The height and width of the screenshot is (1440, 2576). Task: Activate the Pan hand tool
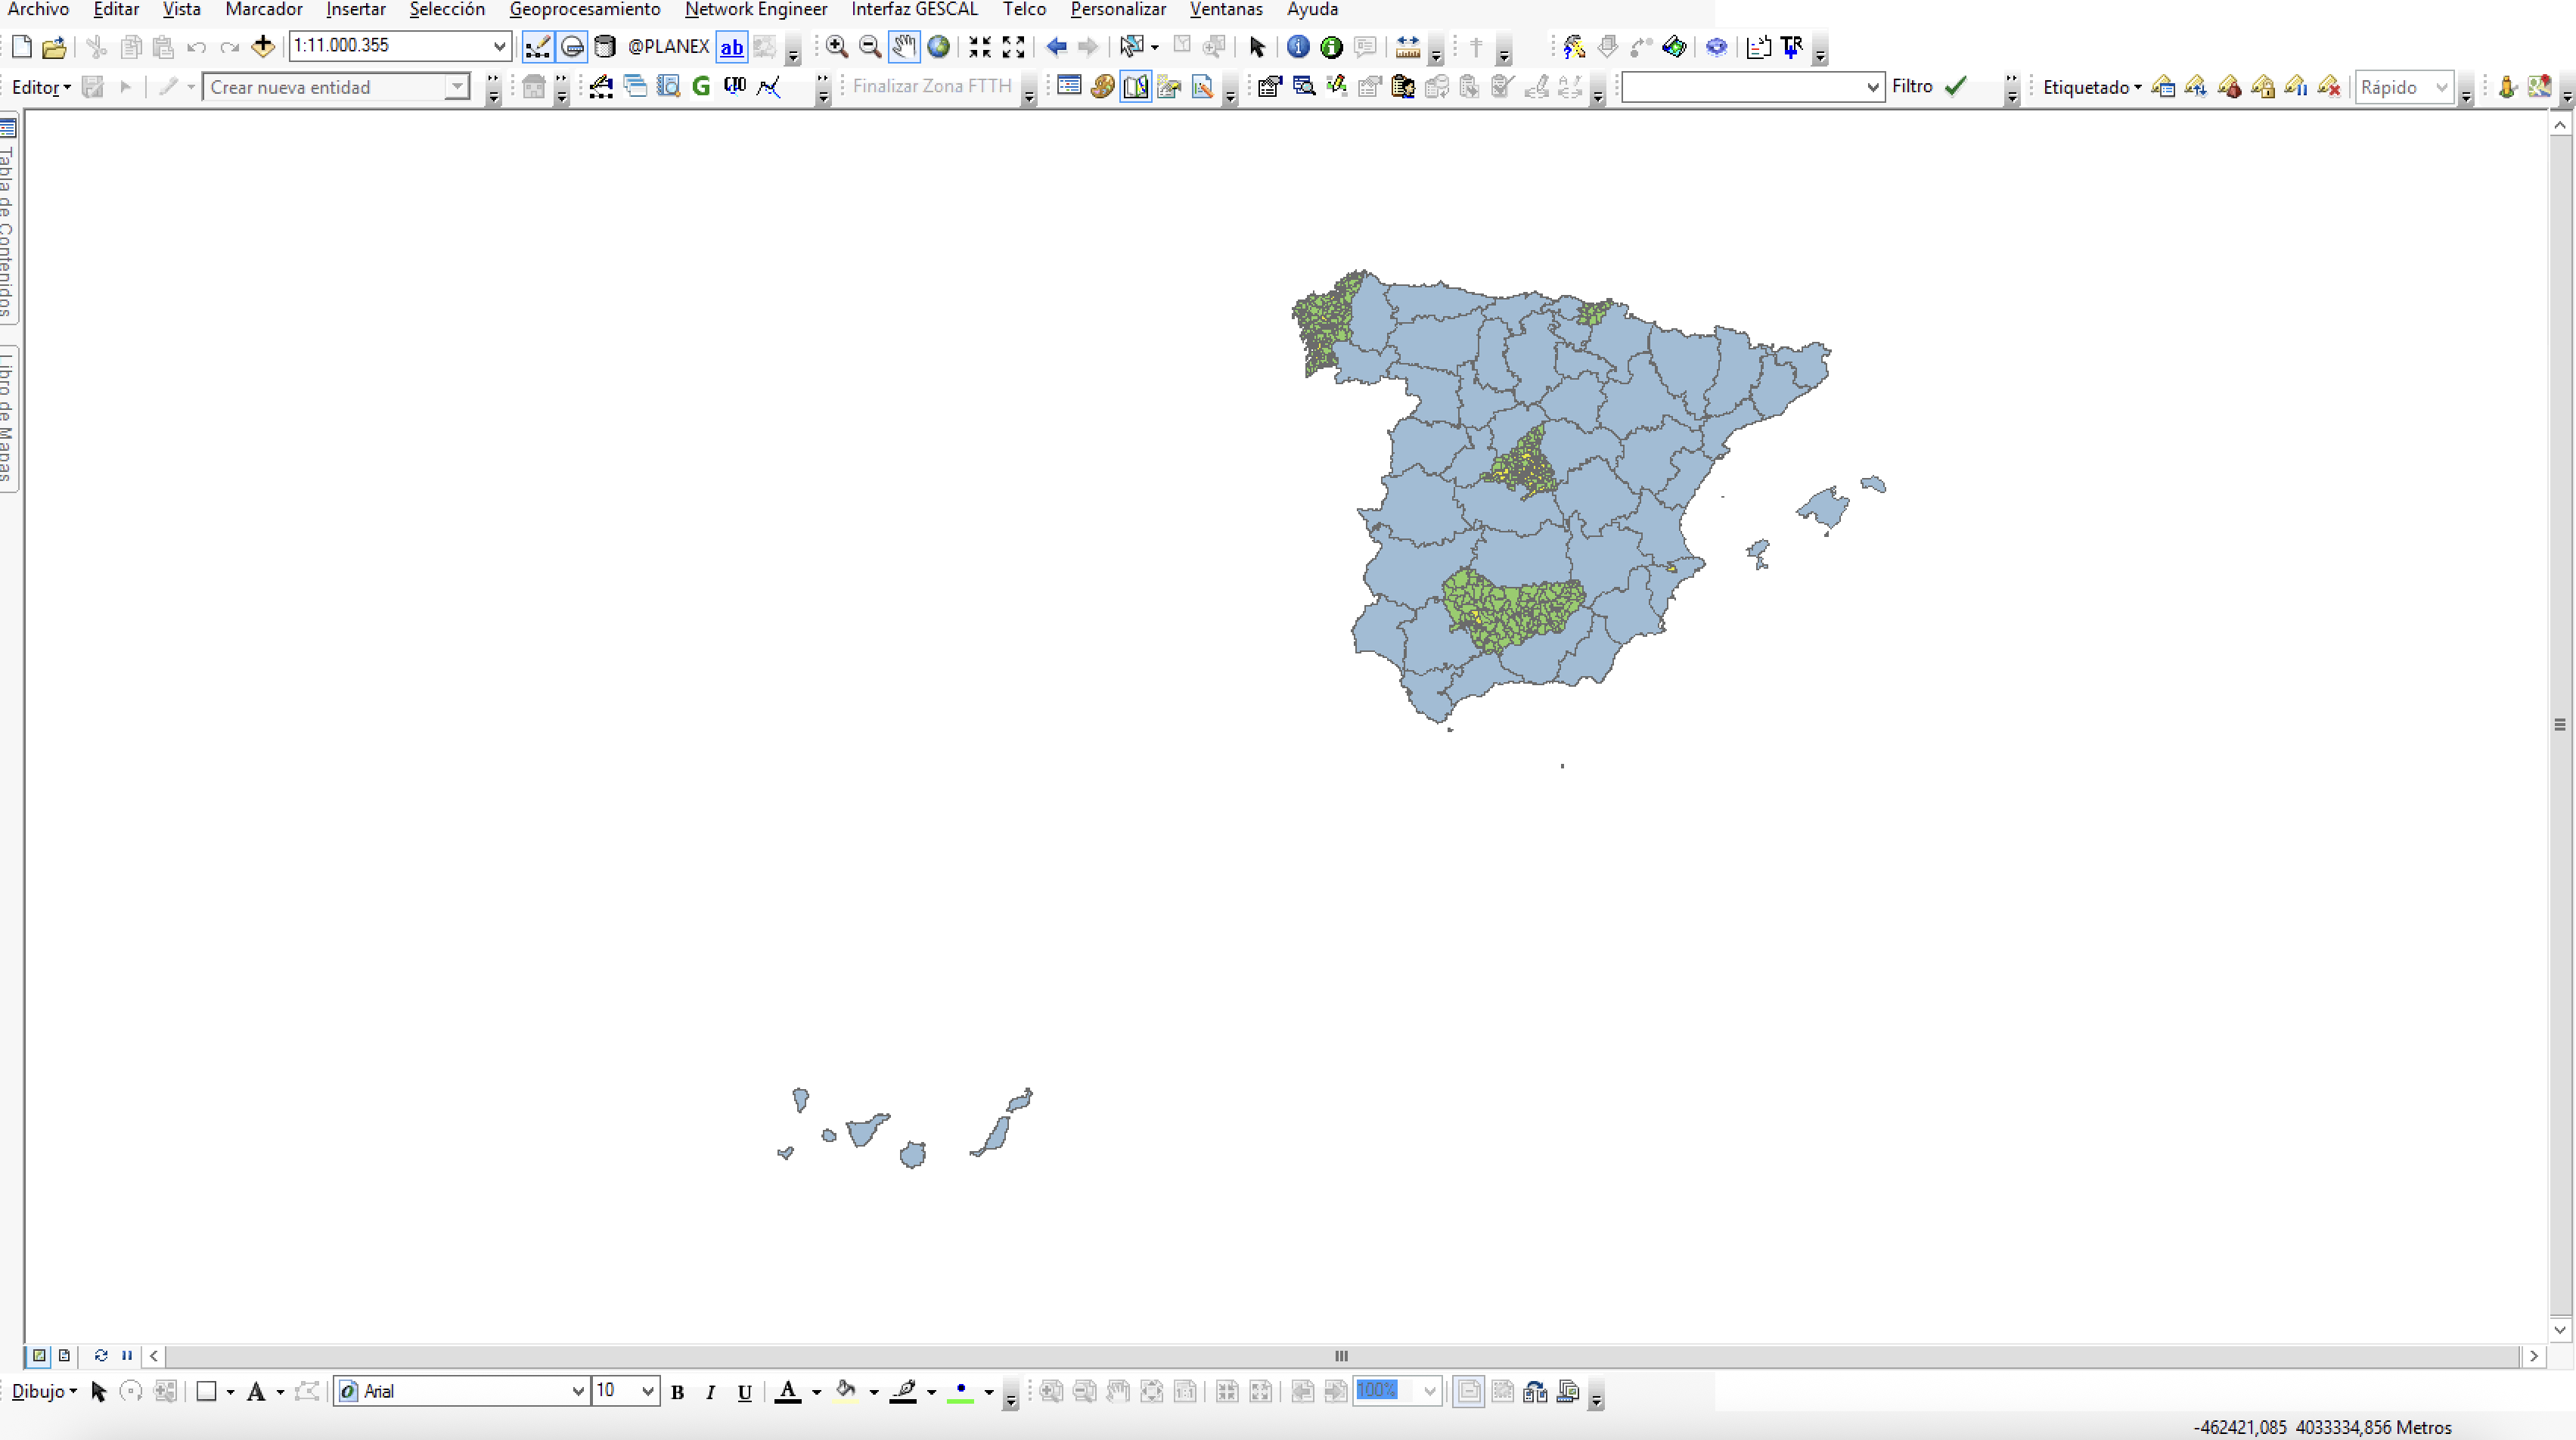904,46
